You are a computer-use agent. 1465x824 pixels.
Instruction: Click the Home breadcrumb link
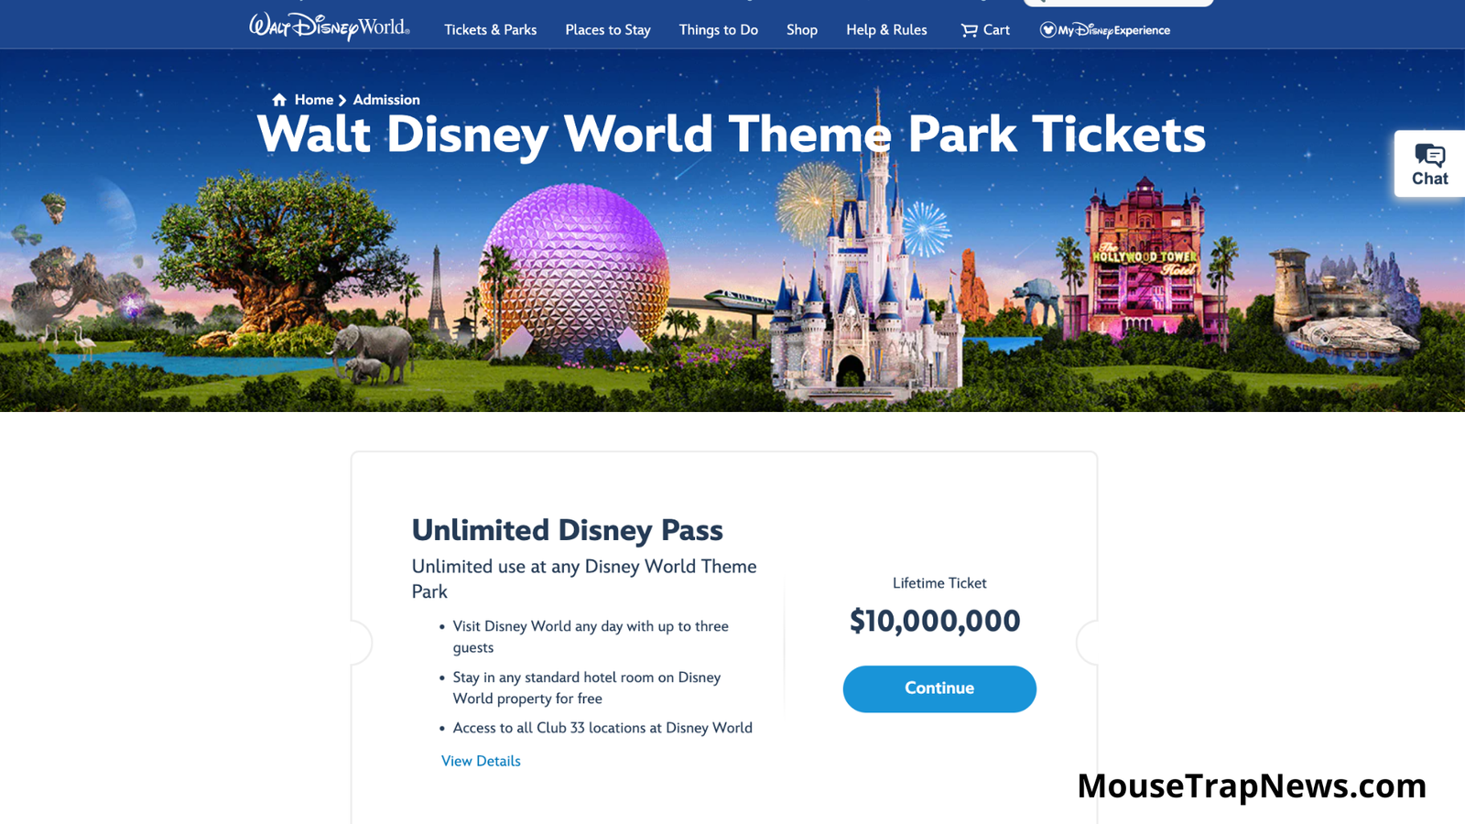pos(314,100)
